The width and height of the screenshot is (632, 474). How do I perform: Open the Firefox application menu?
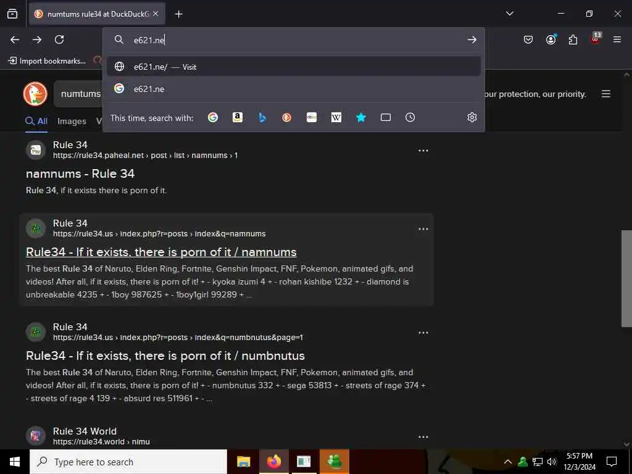coord(617,39)
